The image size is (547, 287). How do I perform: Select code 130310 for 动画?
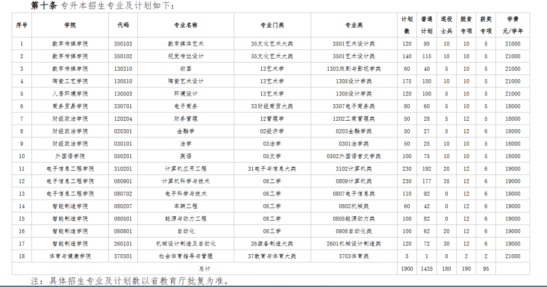pos(123,69)
